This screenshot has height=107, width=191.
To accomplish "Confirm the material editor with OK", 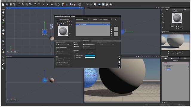I will click(119, 56).
